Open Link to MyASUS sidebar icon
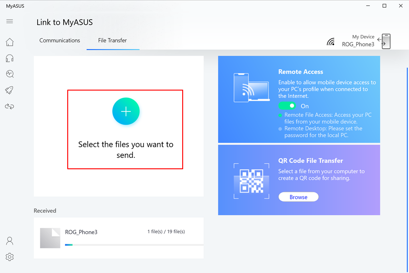The image size is (409, 273). point(10,106)
